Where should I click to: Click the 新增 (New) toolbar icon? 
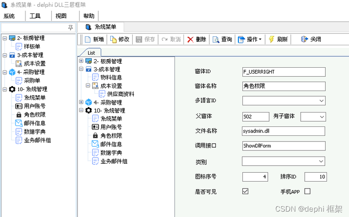tap(88, 39)
